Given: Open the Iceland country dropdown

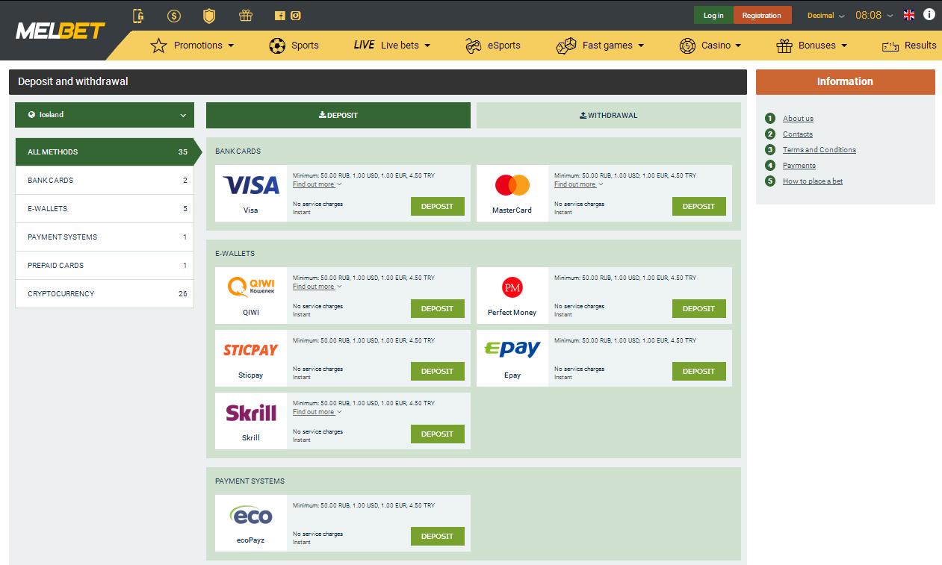Looking at the screenshot, I should coord(105,115).
